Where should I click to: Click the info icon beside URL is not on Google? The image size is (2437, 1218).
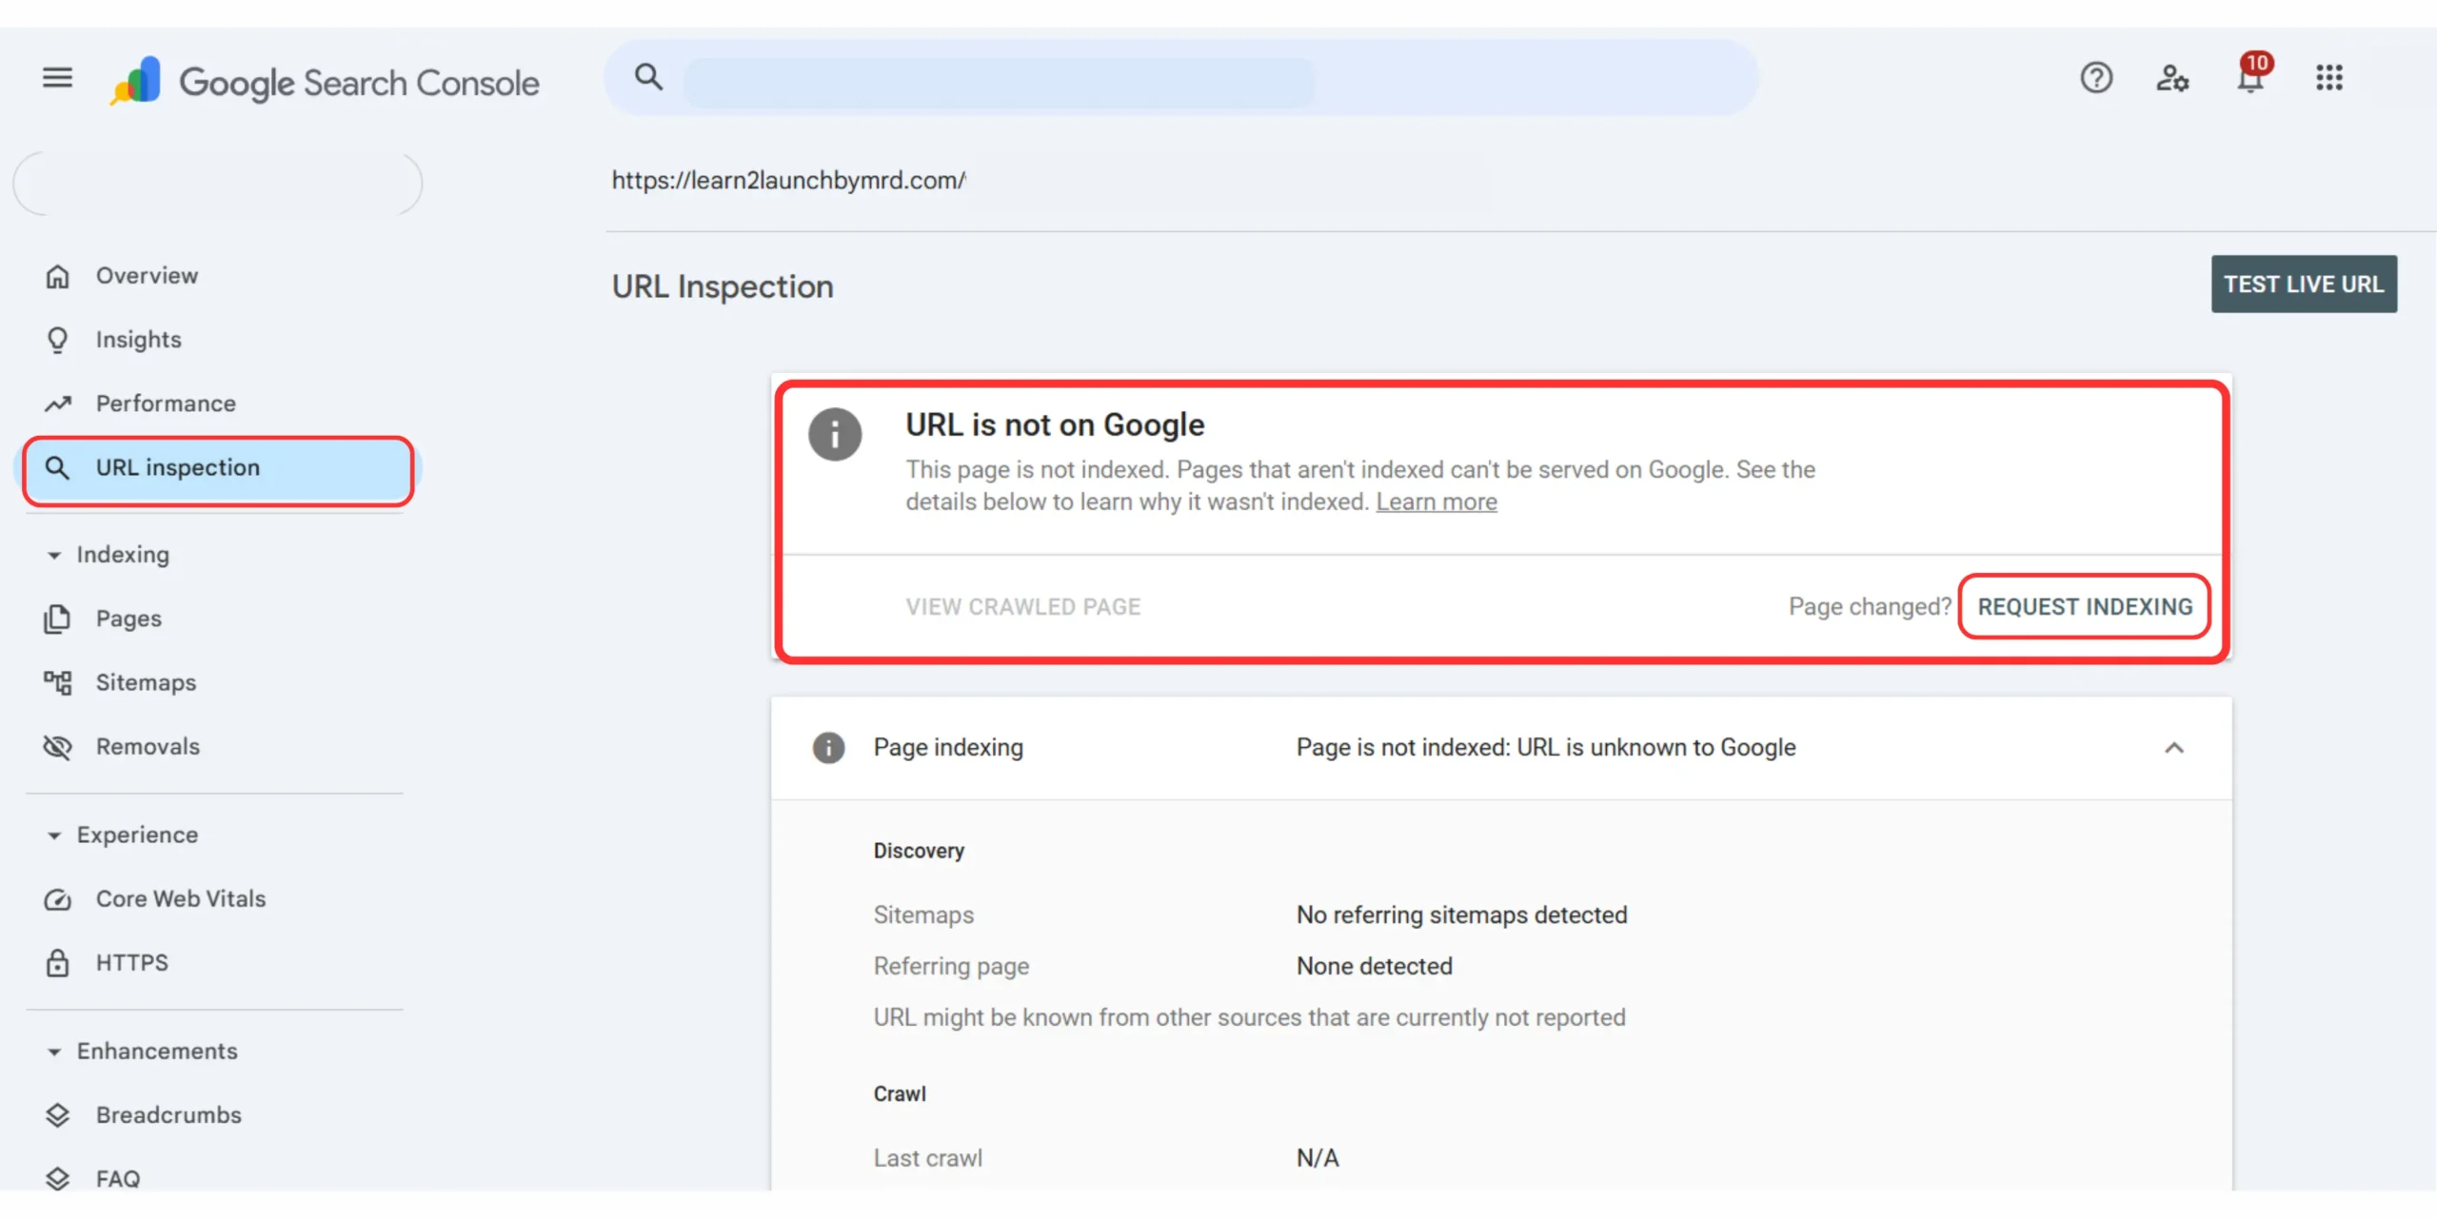[835, 435]
